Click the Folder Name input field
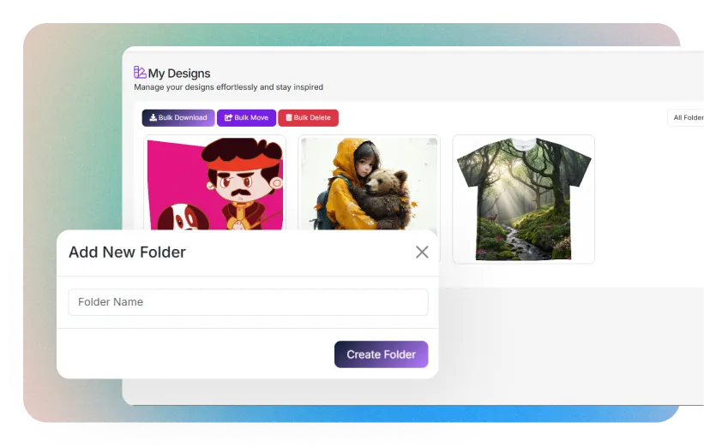 coord(248,302)
